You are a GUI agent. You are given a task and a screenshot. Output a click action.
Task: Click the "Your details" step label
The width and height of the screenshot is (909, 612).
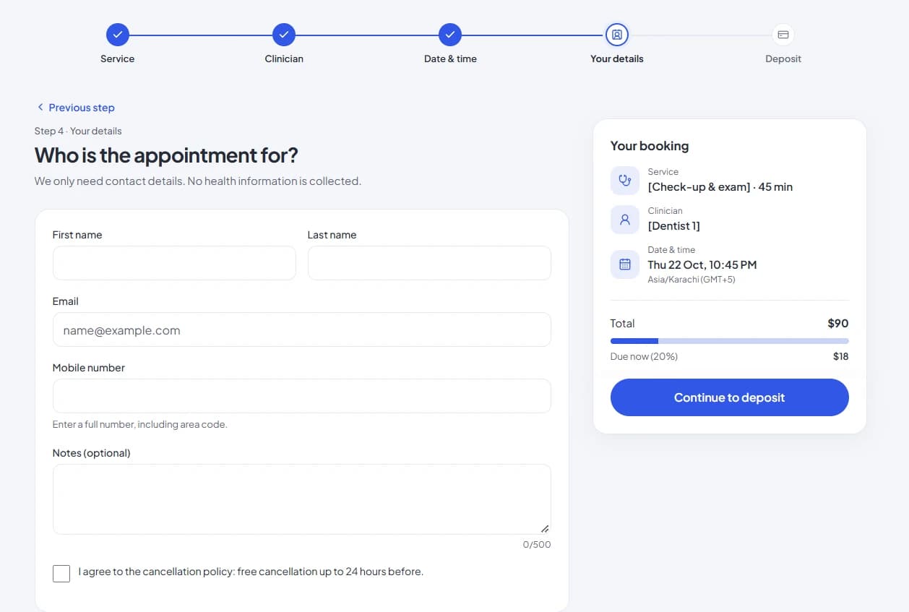coord(617,59)
